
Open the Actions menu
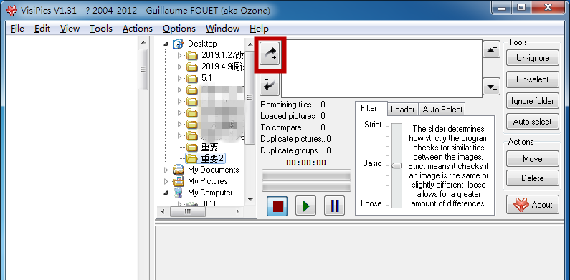pos(138,29)
